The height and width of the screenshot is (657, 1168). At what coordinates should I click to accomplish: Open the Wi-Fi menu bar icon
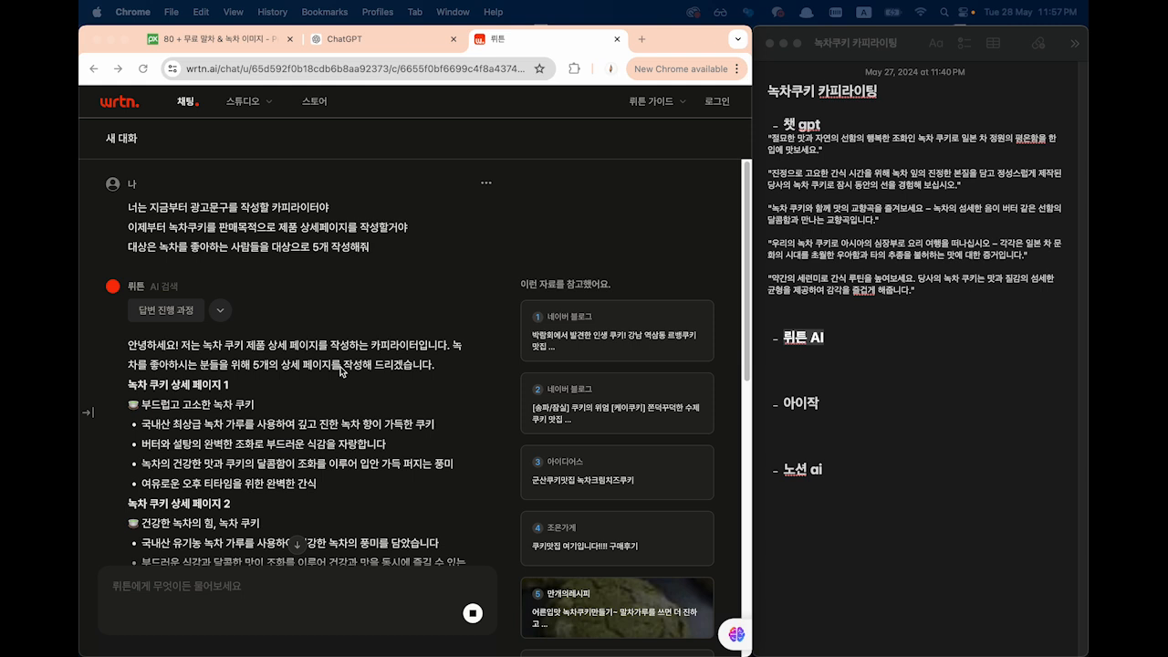coord(920,12)
